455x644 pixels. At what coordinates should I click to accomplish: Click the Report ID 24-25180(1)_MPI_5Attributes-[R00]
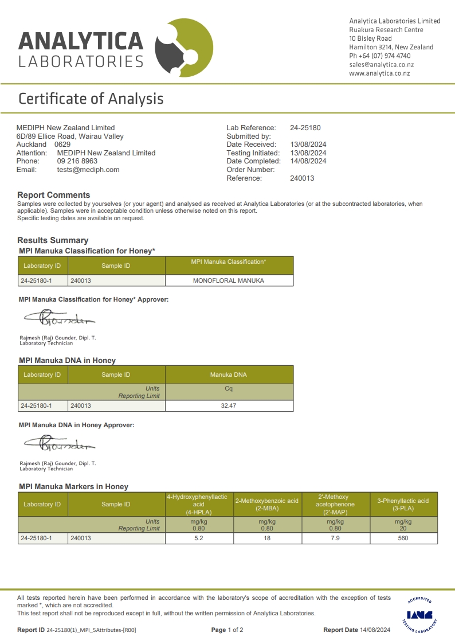pyautogui.click(x=77, y=630)
